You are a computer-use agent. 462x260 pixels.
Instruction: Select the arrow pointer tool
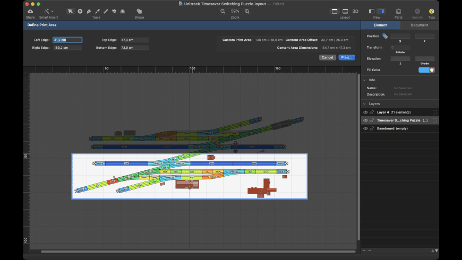(70, 11)
